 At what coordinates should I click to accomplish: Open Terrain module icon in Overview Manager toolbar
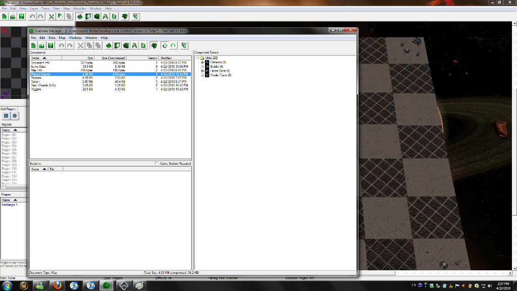pos(109,45)
